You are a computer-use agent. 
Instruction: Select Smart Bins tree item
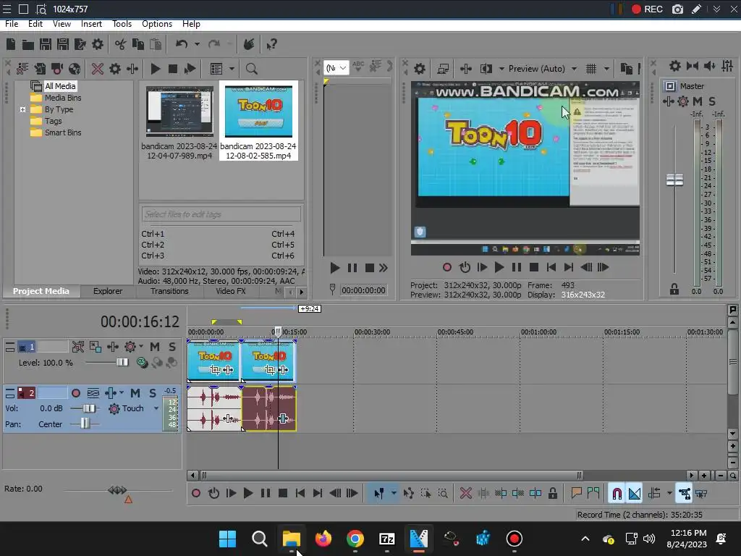pos(62,133)
